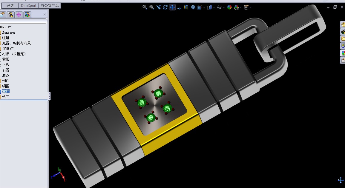This screenshot has height=188, width=345.
Task: Open the 办公室产品 tab
Action: (50, 5)
